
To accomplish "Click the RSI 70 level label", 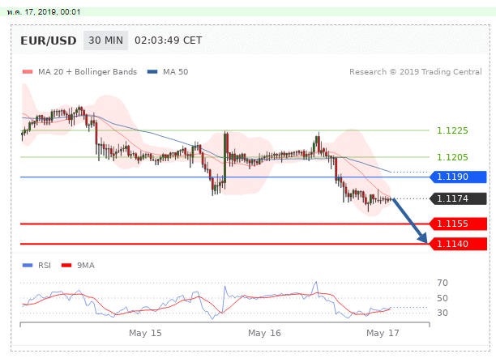I will tap(443, 283).
